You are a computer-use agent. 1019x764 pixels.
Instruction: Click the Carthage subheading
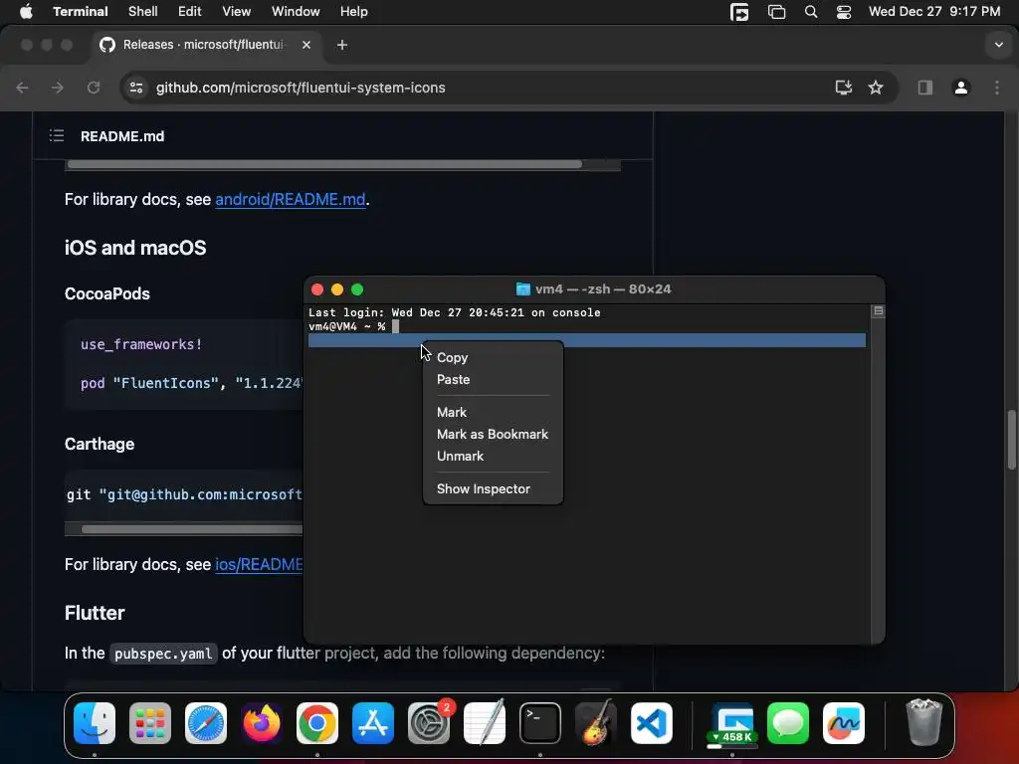(100, 445)
